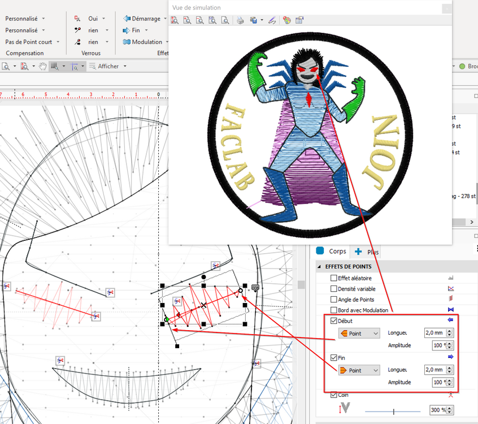This screenshot has height=424, width=478.
Task: Click the Effet aléatoire bar chart icon
Action: tap(451, 278)
